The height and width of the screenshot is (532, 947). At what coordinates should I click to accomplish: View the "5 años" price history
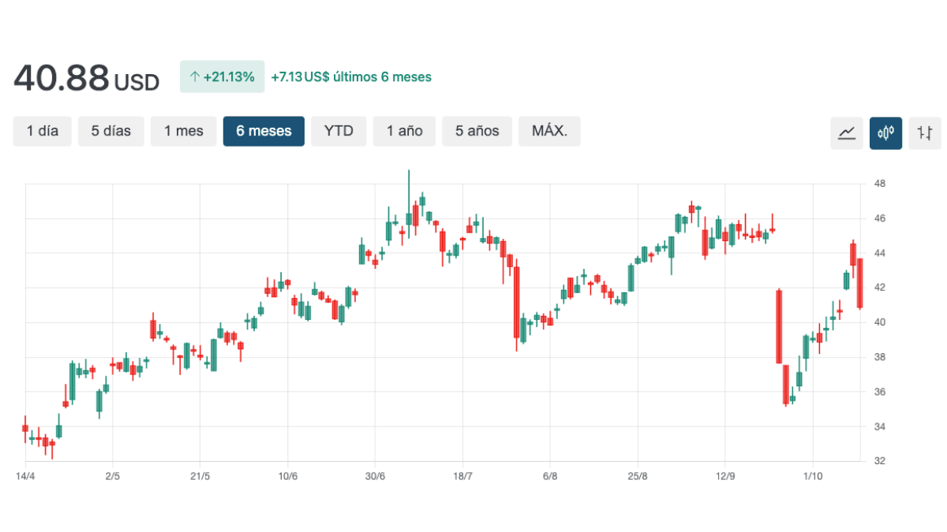pos(477,131)
